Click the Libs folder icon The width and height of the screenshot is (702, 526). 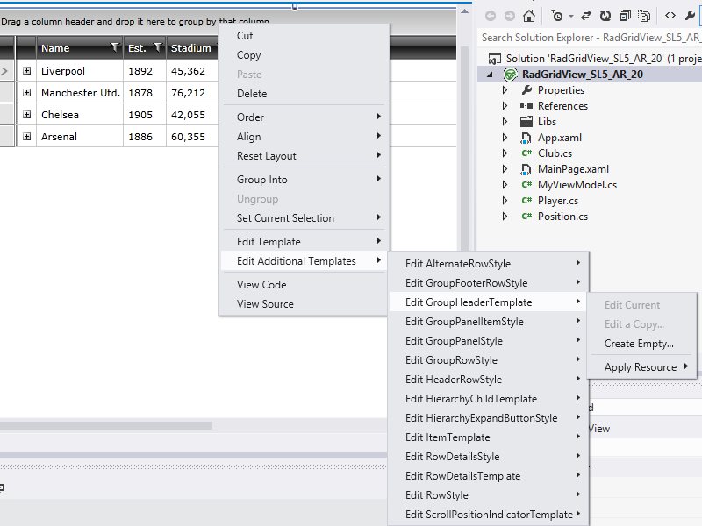pos(526,122)
